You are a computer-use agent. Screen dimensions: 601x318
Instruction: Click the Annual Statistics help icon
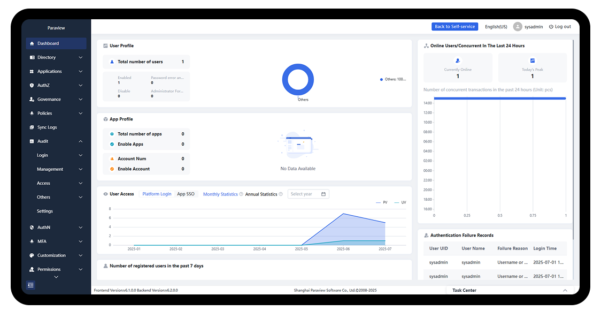pos(281,194)
